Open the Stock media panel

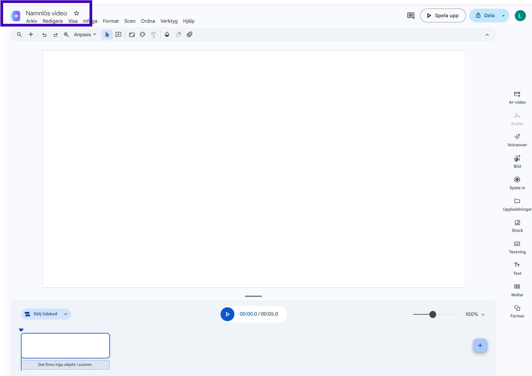(x=517, y=226)
